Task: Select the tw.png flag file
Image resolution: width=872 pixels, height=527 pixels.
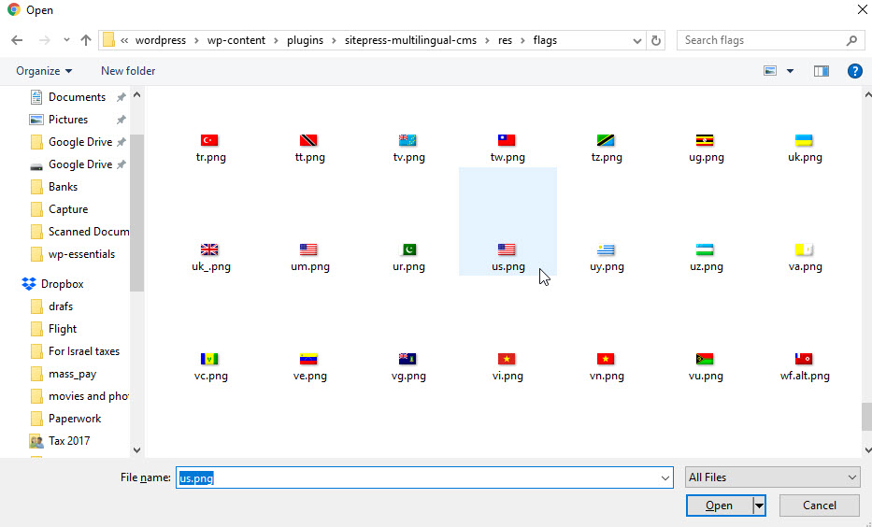Action: (507, 149)
